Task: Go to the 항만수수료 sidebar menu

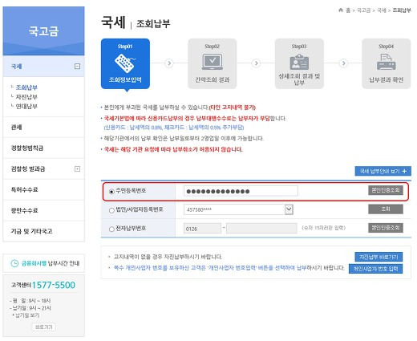Action: click(x=43, y=210)
